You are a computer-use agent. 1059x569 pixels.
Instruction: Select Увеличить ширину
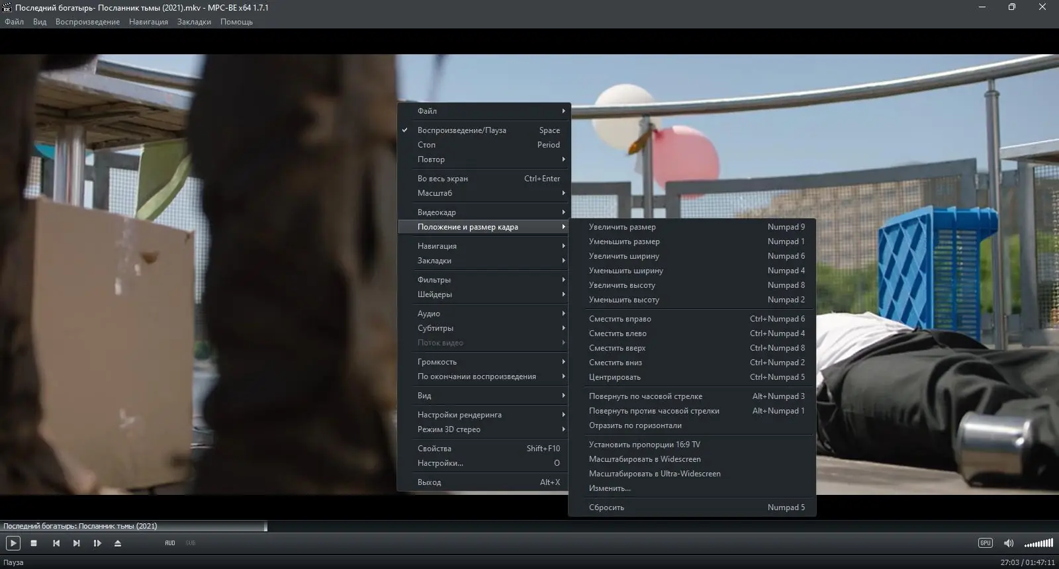point(692,256)
